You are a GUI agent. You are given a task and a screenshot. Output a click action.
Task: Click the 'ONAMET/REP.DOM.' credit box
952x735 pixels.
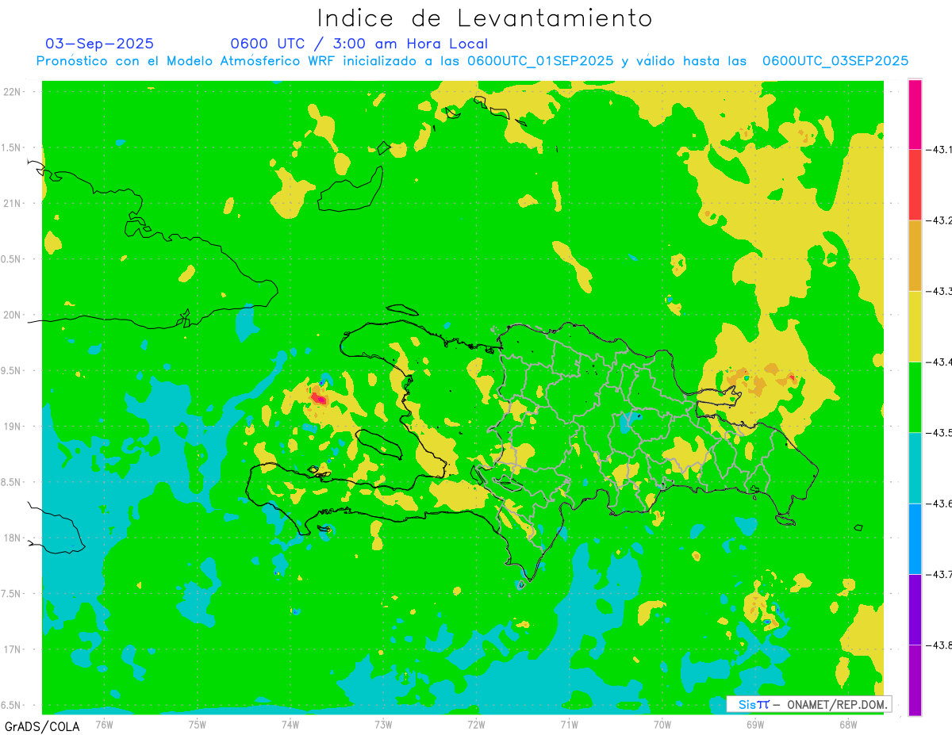(809, 704)
